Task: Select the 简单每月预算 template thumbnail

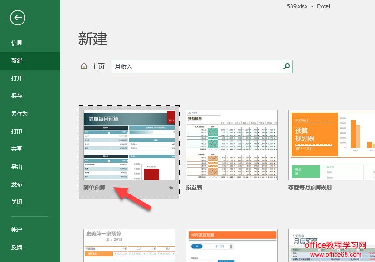Action: (129, 145)
